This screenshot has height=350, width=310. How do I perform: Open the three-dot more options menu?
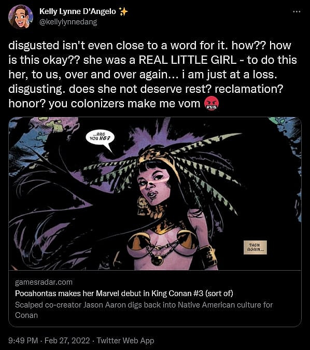(x=297, y=11)
